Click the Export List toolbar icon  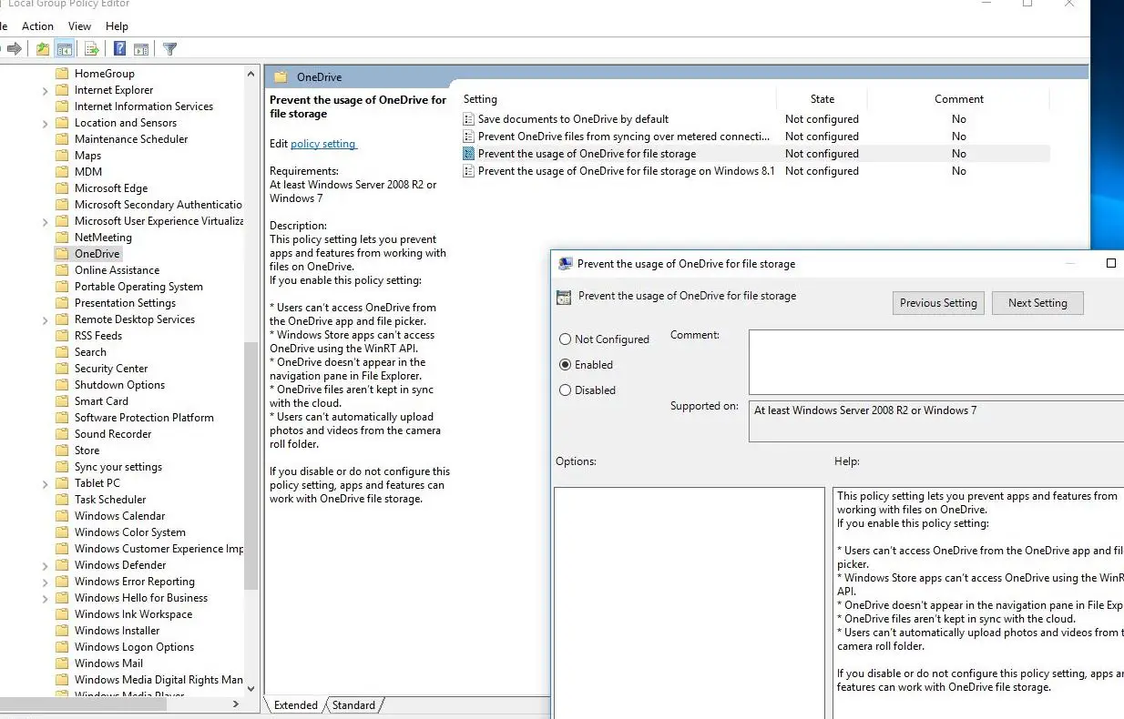92,49
